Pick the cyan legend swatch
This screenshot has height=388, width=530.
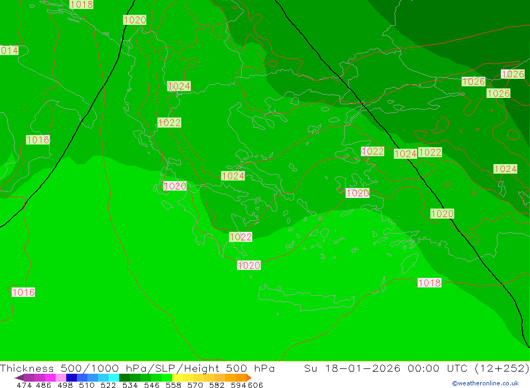[x=114, y=377]
